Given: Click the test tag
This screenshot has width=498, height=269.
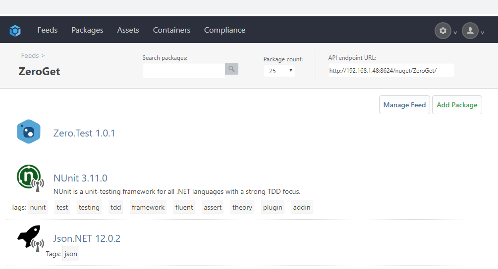Looking at the screenshot, I should 62,207.
